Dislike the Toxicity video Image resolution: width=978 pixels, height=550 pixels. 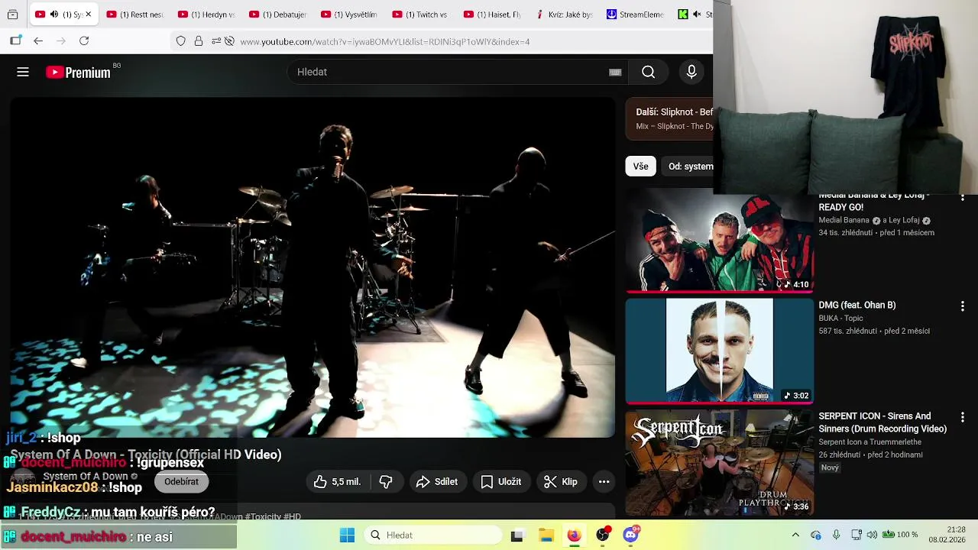[x=386, y=482]
